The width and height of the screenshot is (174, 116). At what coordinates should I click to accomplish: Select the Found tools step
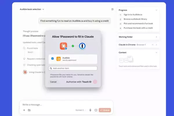click(x=32, y=48)
